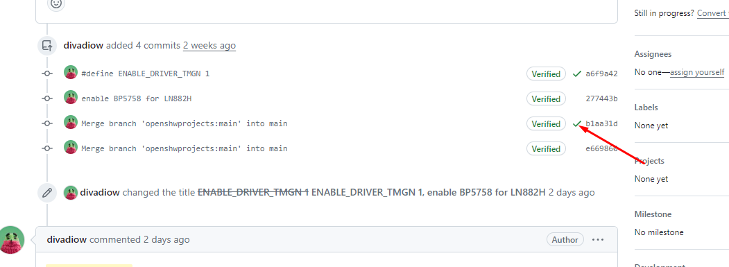Image resolution: width=729 pixels, height=267 pixels.
Task: Click the add reaction smiley icon
Action: click(x=55, y=3)
